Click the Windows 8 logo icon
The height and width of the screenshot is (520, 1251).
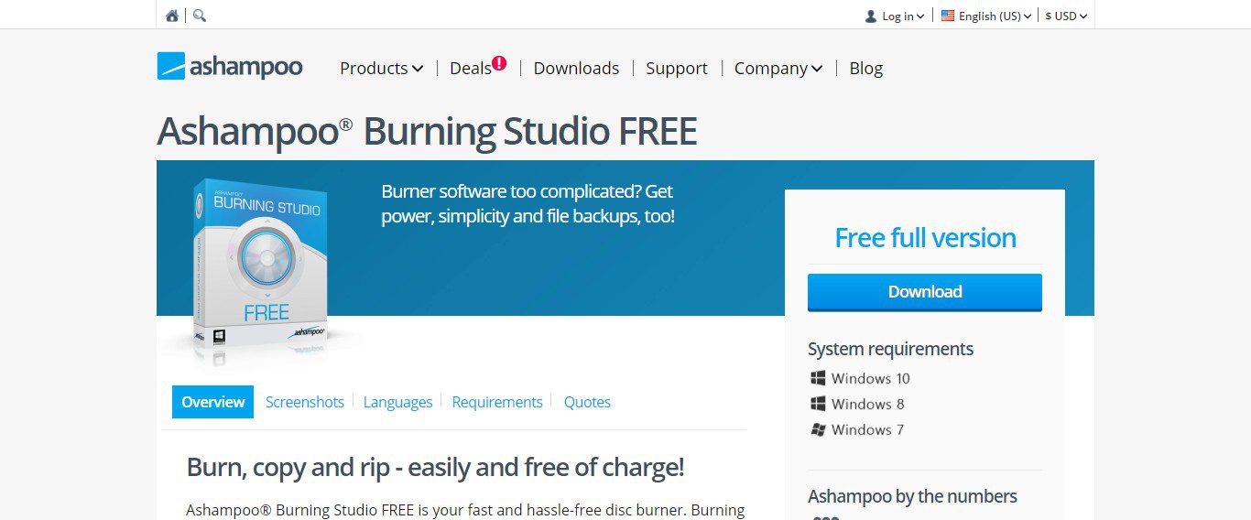(x=818, y=404)
